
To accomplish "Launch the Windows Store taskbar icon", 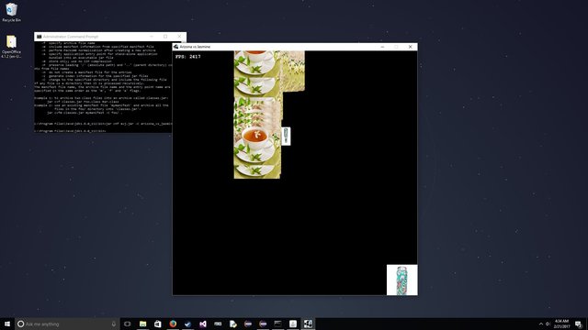I will (158, 324).
